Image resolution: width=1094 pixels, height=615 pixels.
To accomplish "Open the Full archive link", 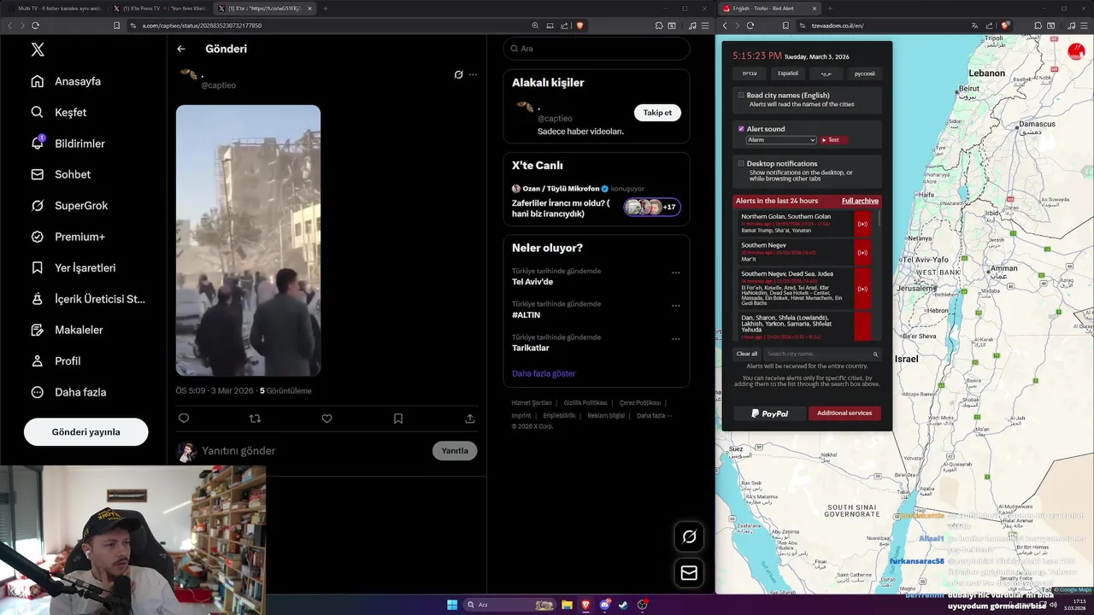I will tap(860, 201).
